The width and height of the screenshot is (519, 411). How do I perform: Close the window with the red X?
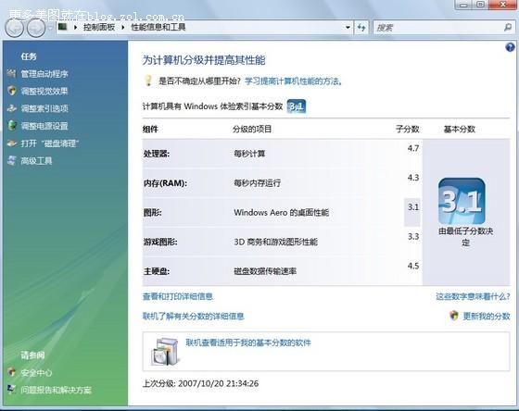pyautogui.click(x=502, y=5)
